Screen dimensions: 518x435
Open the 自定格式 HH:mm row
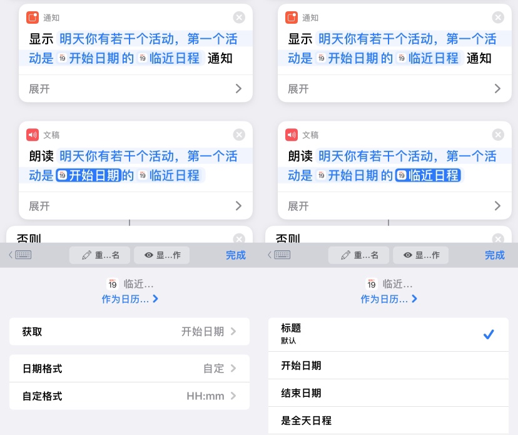pyautogui.click(x=129, y=396)
